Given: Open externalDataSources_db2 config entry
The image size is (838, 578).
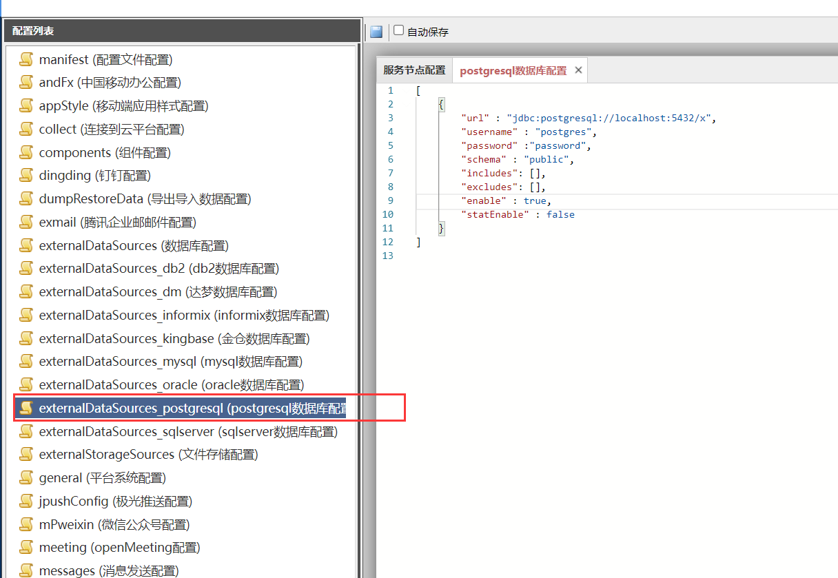Looking at the screenshot, I should pos(159,269).
